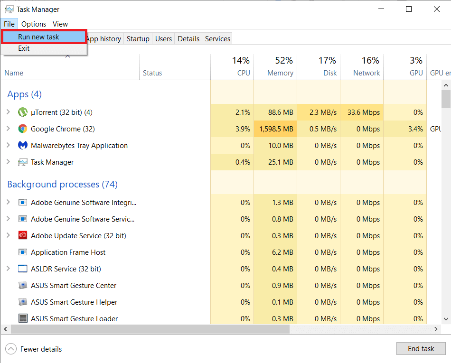Expand the µTorrent process group
The height and width of the screenshot is (363, 451).
[9, 112]
